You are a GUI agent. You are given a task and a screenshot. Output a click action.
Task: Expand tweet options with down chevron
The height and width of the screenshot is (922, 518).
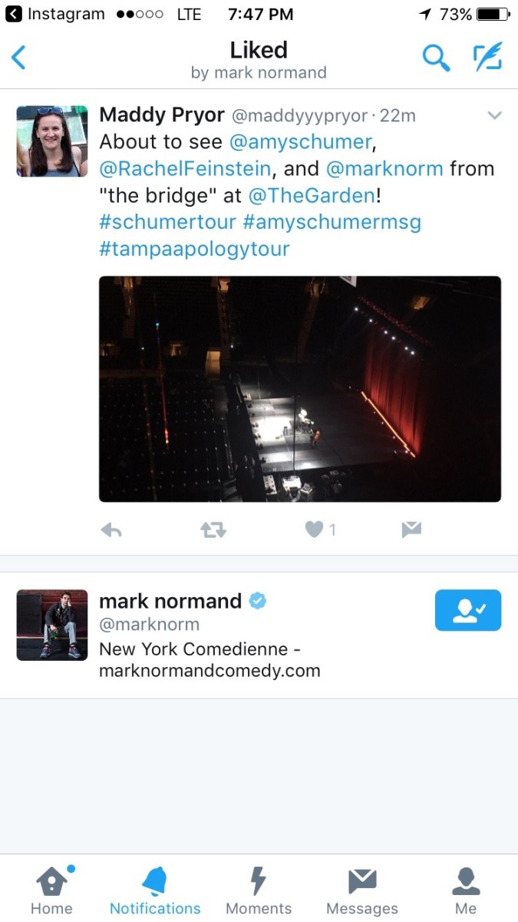[495, 116]
